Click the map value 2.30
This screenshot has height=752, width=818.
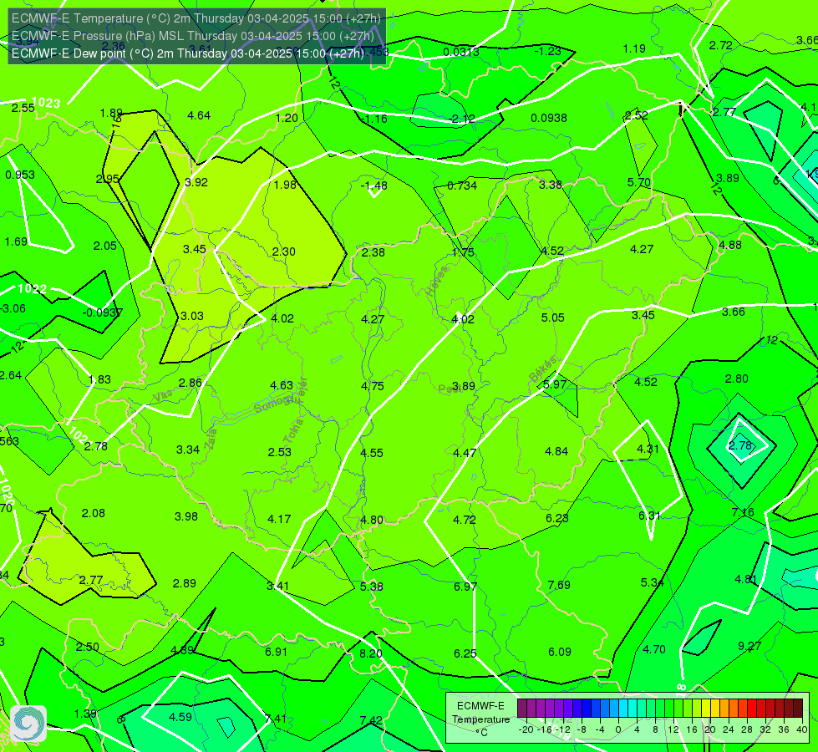(x=284, y=252)
